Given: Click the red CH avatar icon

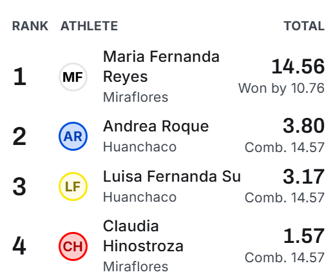Looking at the screenshot, I should click(x=73, y=246).
